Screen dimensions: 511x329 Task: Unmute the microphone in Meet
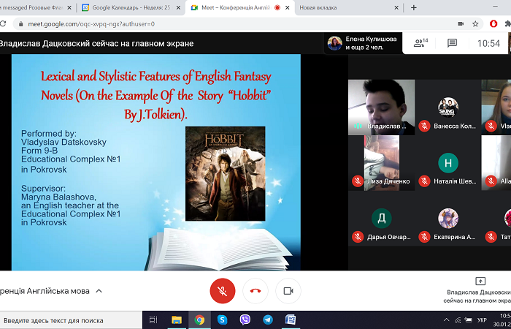(222, 290)
